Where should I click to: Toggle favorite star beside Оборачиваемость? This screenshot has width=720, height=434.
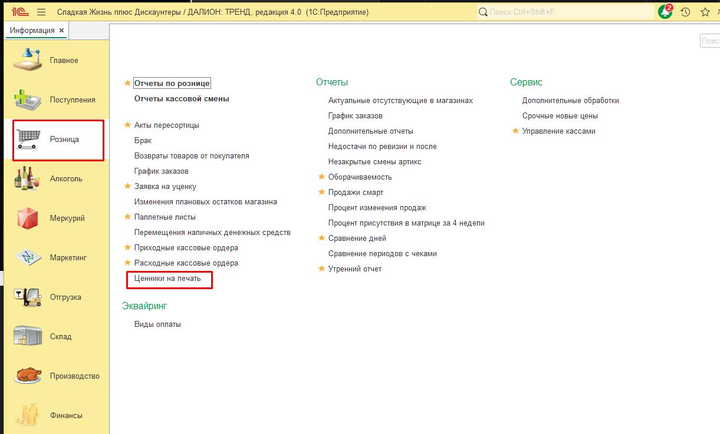pyautogui.click(x=322, y=177)
